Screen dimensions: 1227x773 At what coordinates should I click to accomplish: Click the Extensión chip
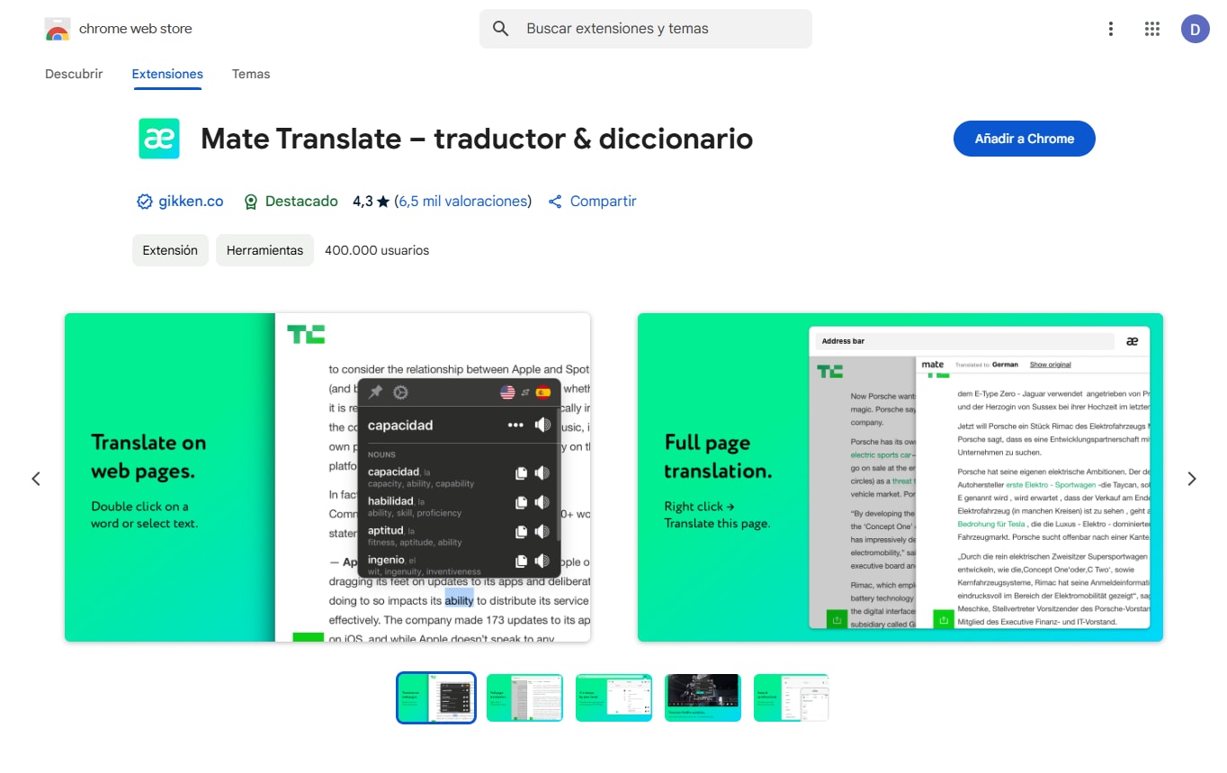tap(170, 250)
